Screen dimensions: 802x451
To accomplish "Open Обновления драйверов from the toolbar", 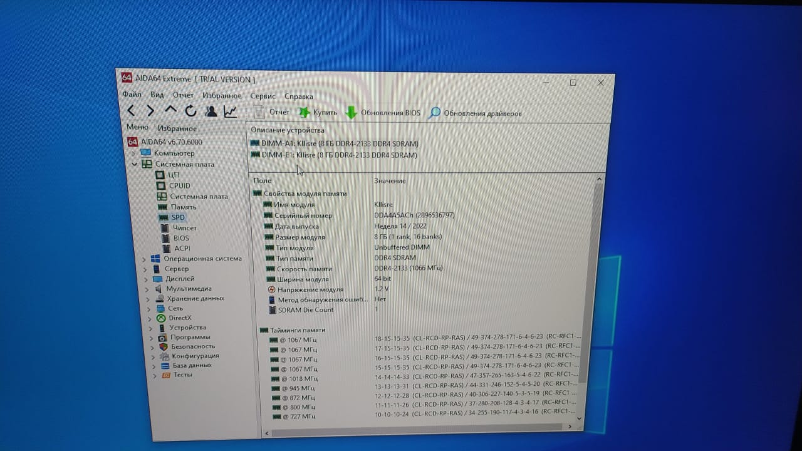I will 475,113.
